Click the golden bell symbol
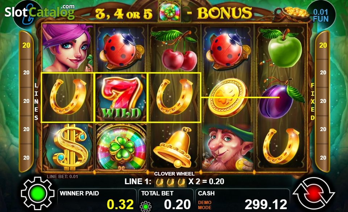Image resolution: width=348 pixels, height=212 pixels. 174,147
